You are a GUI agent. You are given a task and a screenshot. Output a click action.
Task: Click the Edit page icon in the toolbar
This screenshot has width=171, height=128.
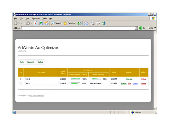pyautogui.click(x=98, y=23)
